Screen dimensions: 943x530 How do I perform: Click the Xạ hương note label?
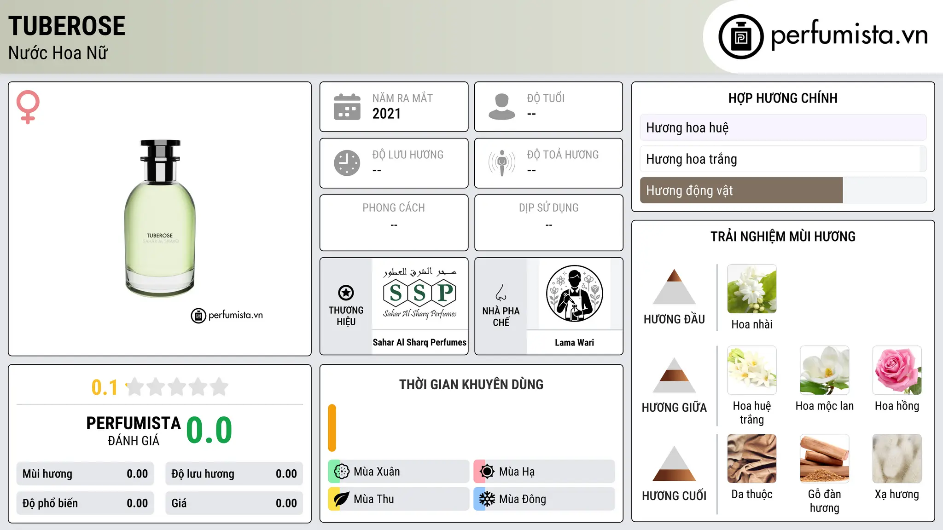click(x=897, y=494)
